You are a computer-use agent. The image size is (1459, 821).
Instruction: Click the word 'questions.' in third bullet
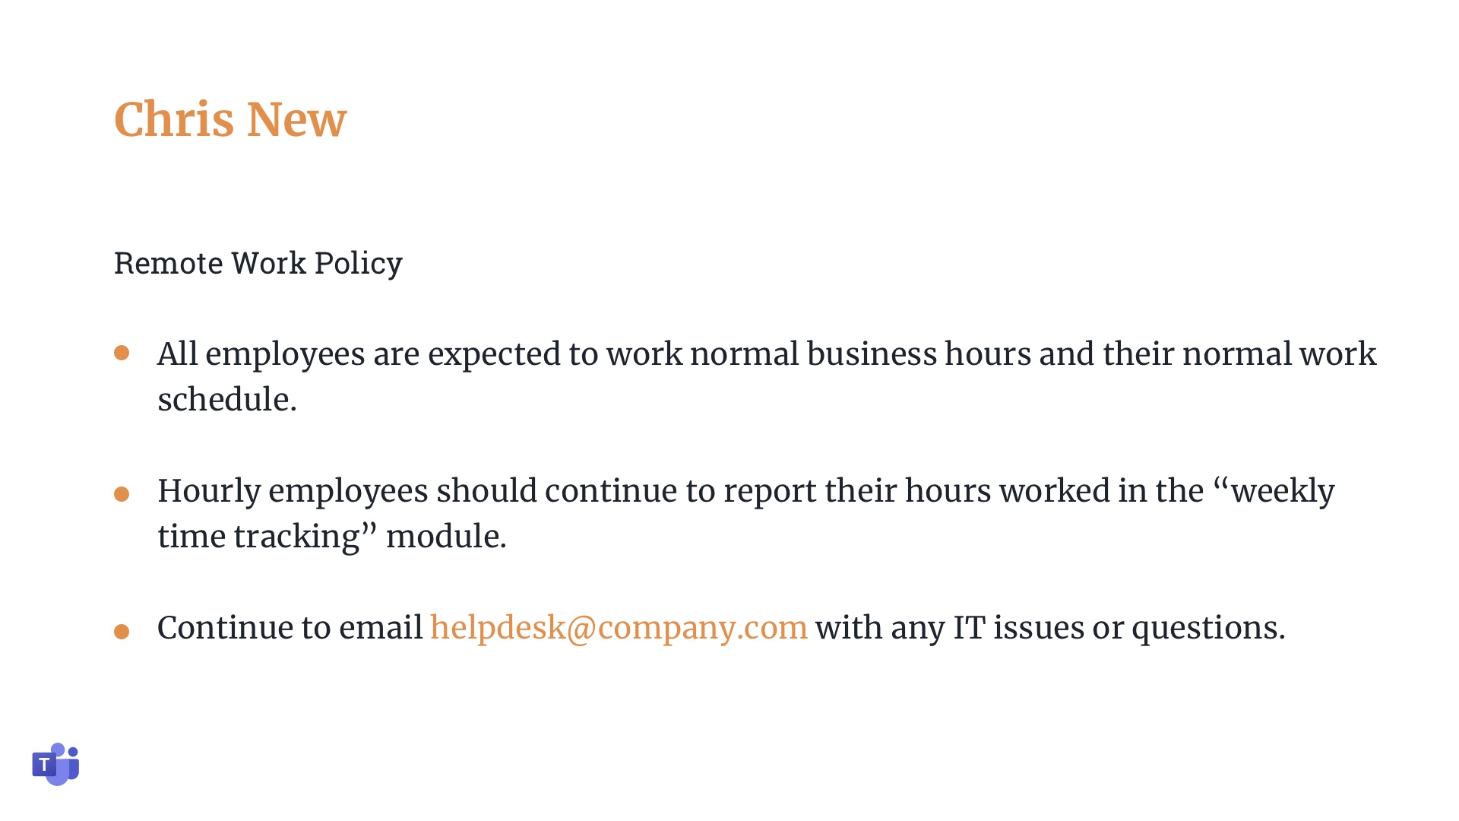pos(1208,628)
